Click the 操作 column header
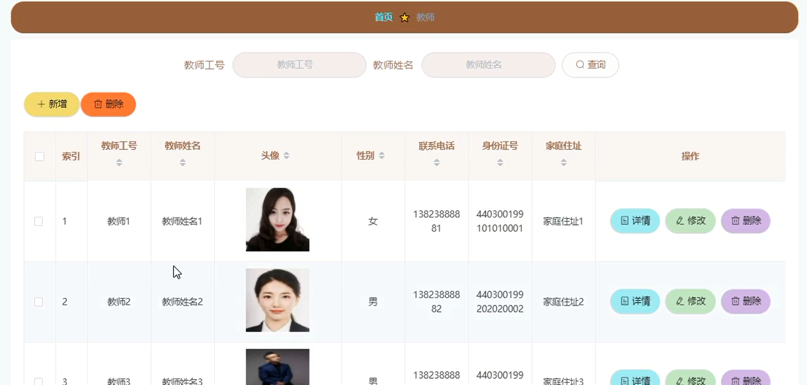The height and width of the screenshot is (385, 807). [690, 156]
